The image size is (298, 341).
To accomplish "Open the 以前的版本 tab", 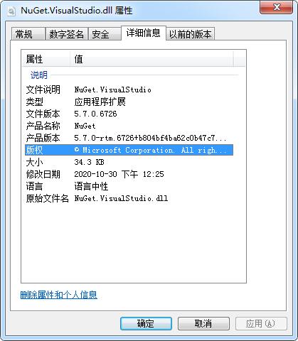I will 190,34.
